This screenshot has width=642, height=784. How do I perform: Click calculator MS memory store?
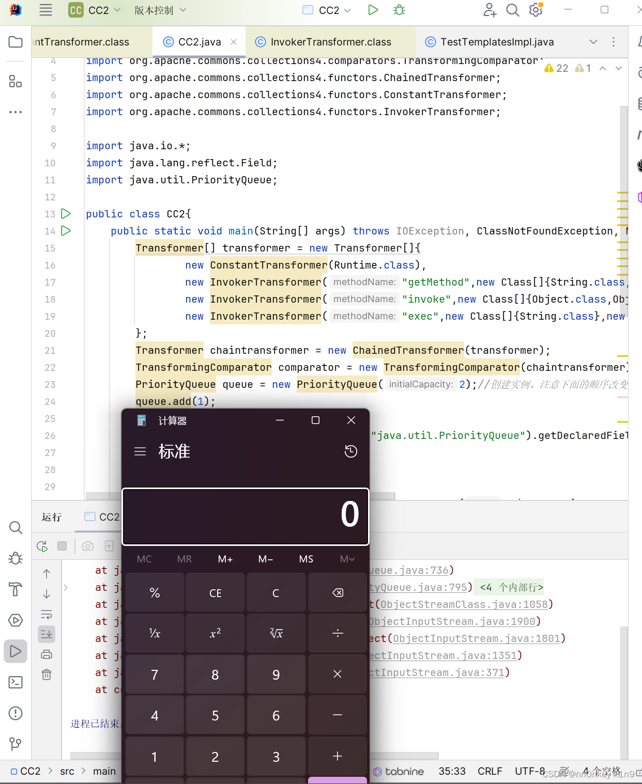pyautogui.click(x=306, y=559)
